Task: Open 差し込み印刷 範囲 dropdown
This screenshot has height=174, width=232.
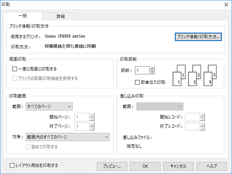Action: pos(159,107)
